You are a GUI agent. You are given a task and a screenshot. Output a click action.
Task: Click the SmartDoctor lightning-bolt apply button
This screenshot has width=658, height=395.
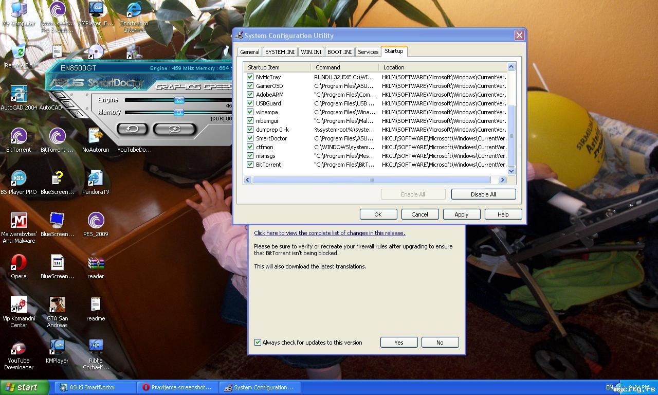(174, 129)
